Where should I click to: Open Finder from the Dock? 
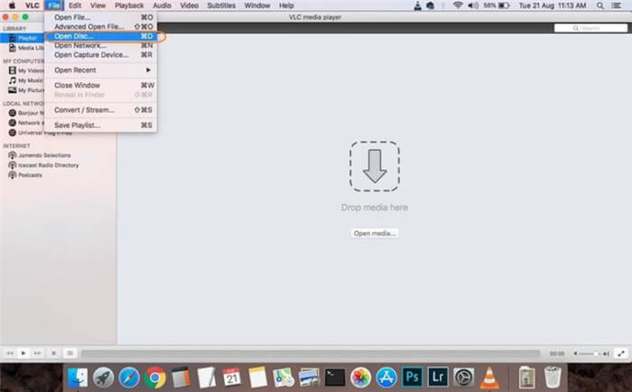pos(78,378)
